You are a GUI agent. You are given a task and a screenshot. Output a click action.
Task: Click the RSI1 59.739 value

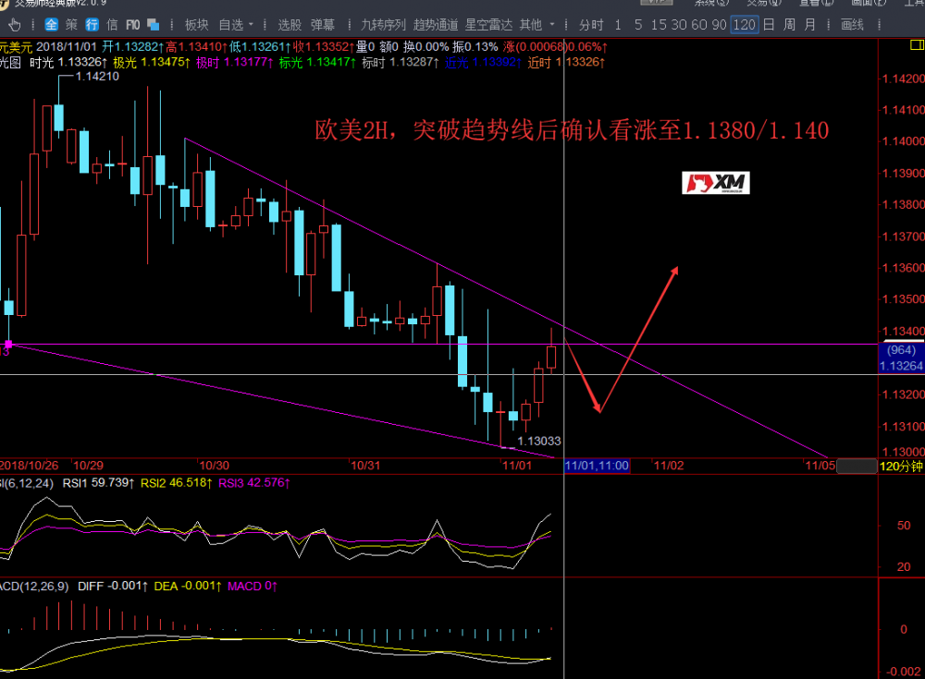pyautogui.click(x=99, y=483)
